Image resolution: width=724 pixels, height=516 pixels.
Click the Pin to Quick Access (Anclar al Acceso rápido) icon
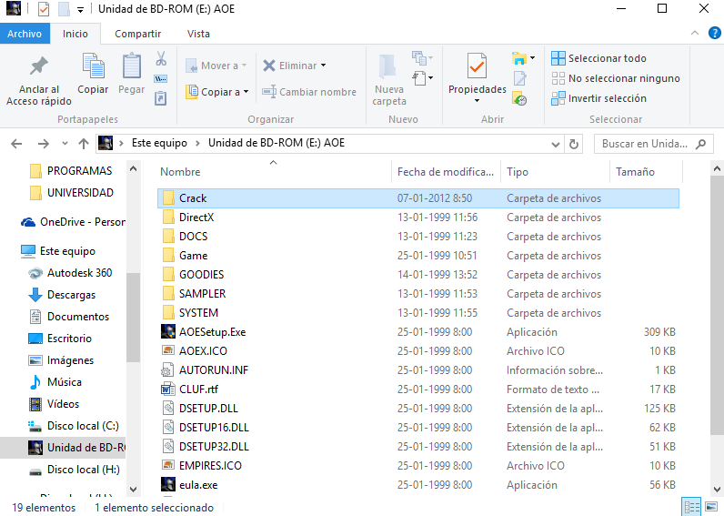coord(39,66)
